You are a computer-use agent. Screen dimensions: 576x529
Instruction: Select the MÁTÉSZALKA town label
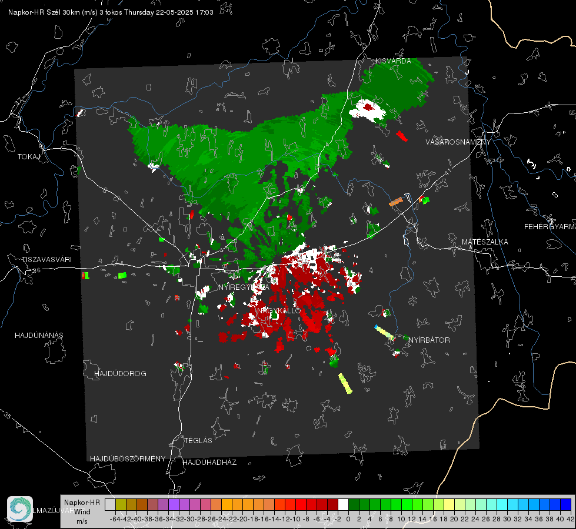(485, 242)
